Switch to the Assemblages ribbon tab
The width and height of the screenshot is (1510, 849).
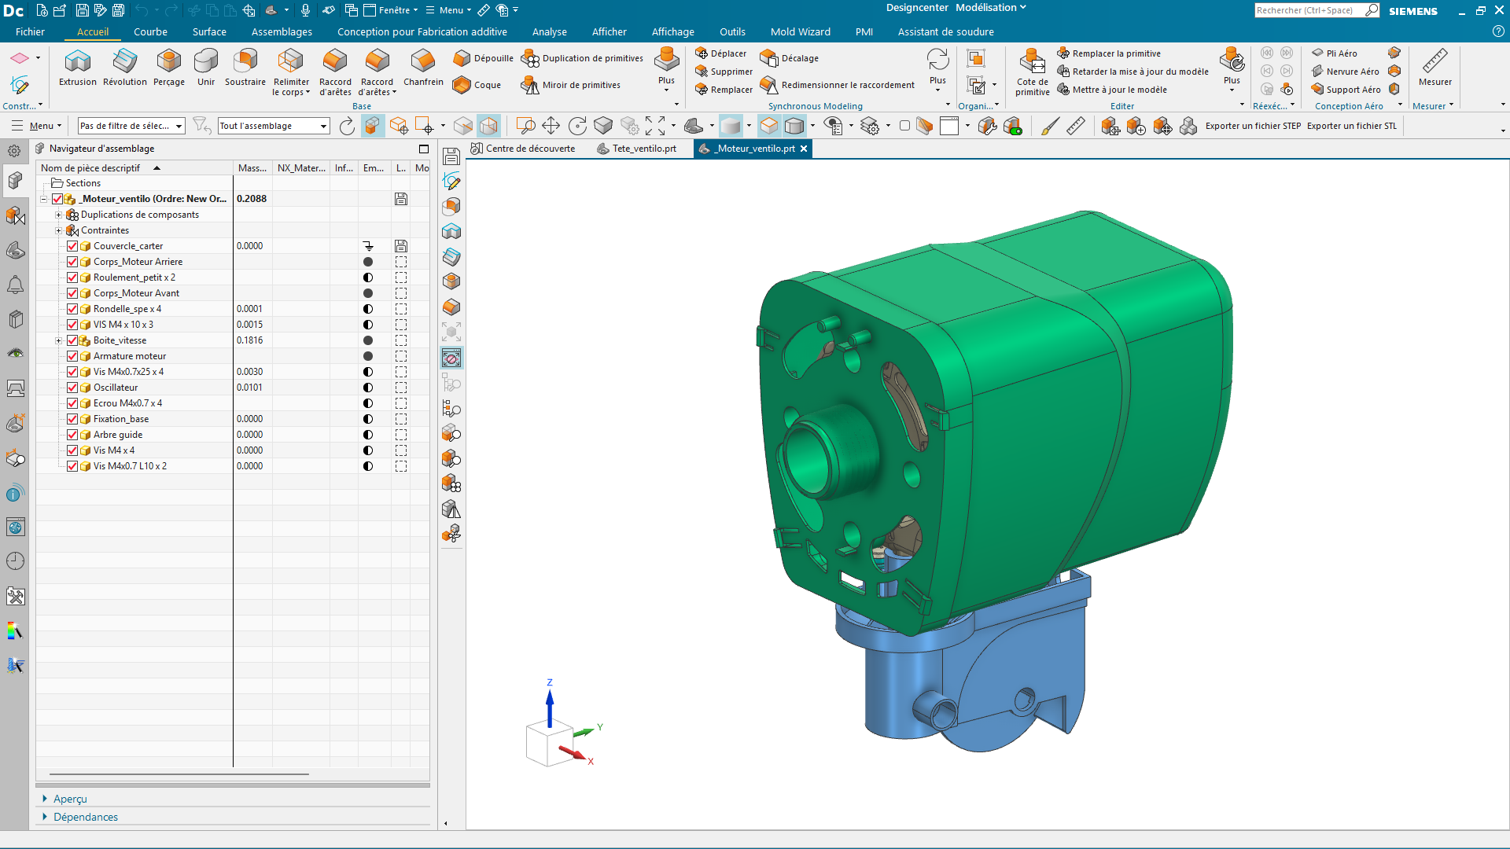pos(282,32)
